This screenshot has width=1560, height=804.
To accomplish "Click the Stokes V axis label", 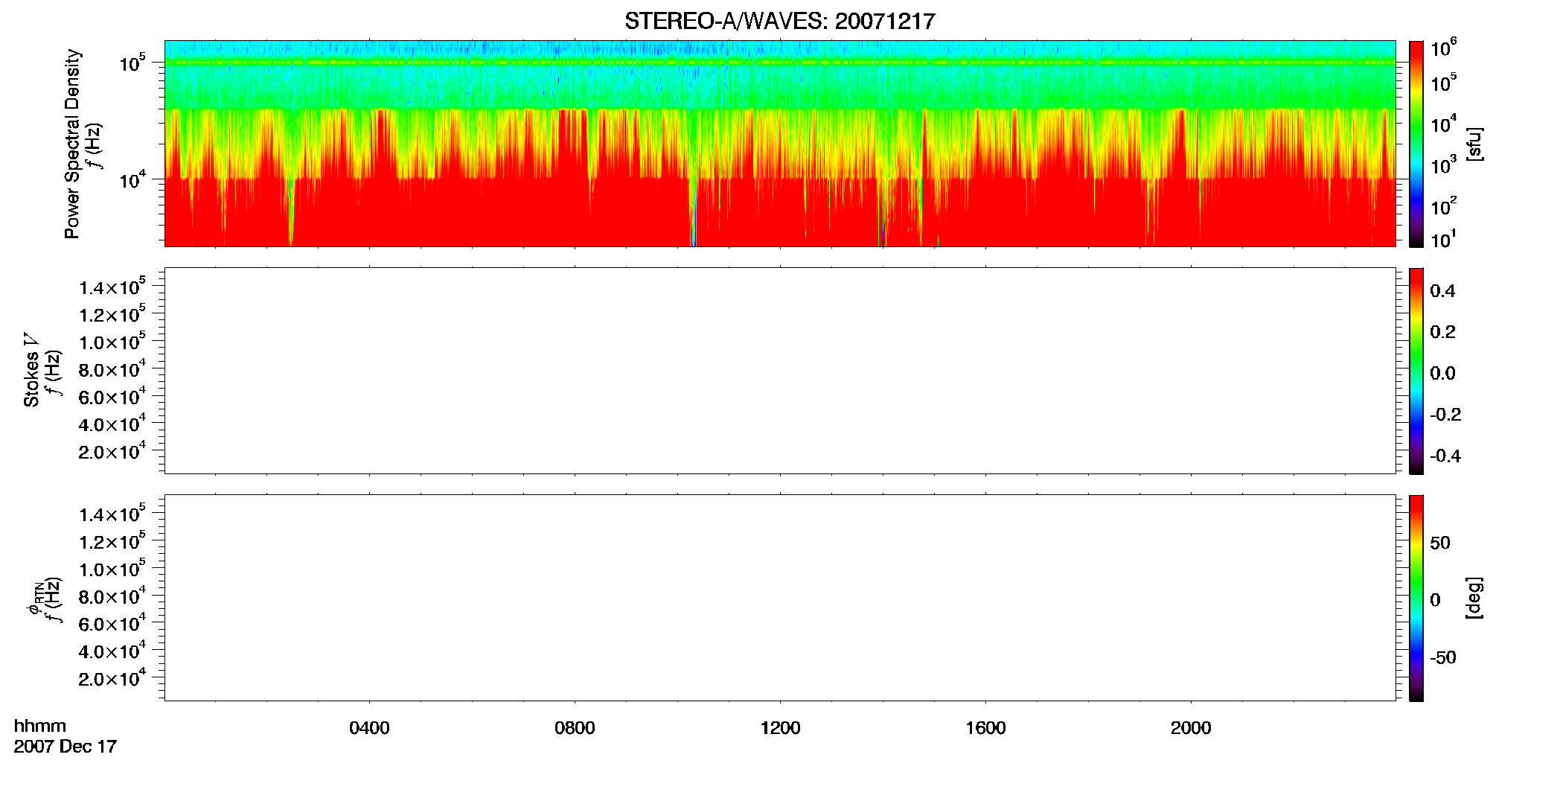I will 31,370.
